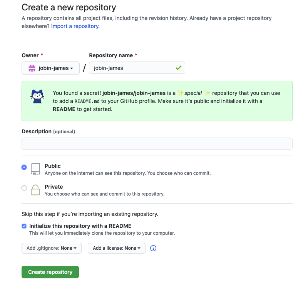
Task: Select the Private radio button
Action: (24, 188)
